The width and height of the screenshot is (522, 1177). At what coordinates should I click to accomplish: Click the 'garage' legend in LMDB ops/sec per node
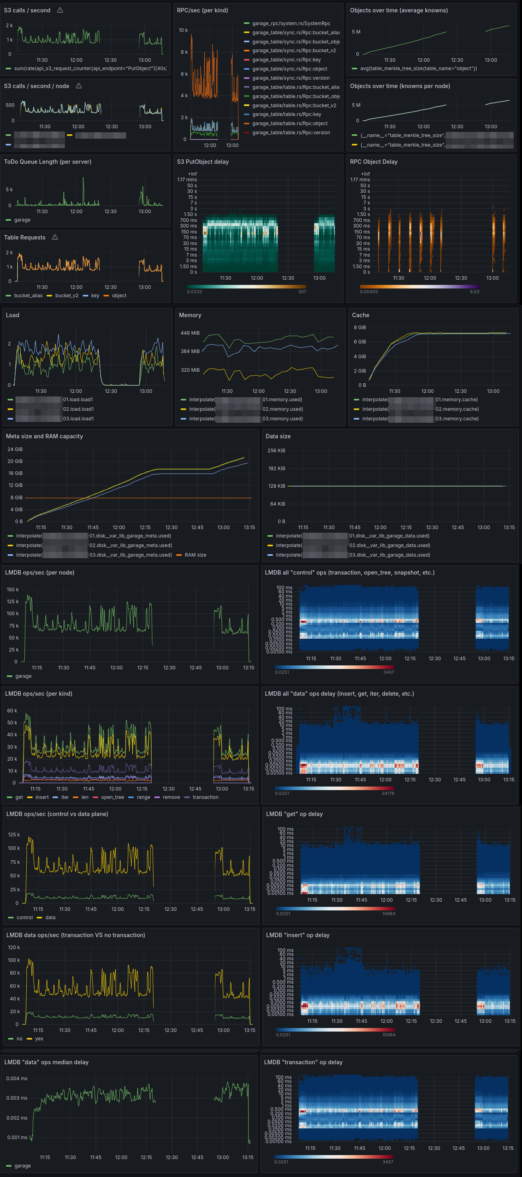24,676
